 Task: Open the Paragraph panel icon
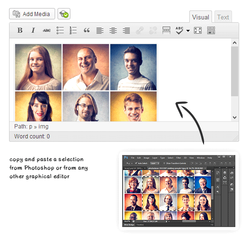click(x=218, y=192)
